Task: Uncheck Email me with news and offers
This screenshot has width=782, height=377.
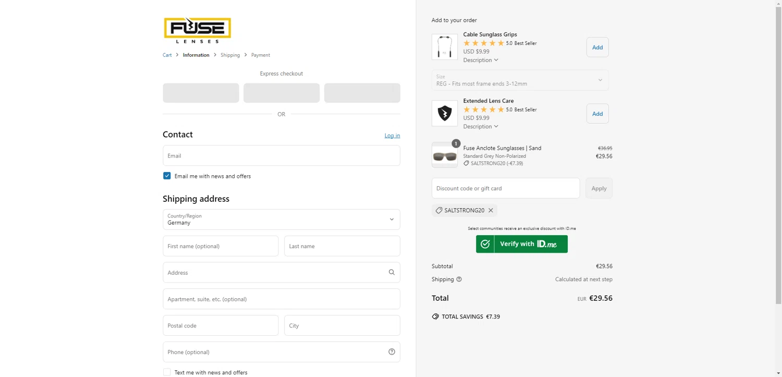Action: [167, 176]
